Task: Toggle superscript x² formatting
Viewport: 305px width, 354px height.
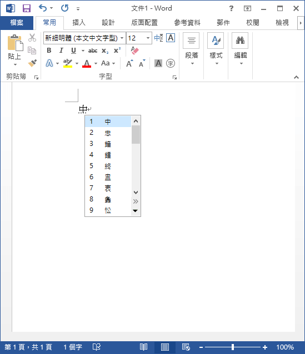Action: point(117,50)
